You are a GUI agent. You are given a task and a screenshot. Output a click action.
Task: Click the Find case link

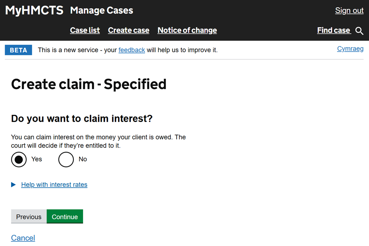click(x=334, y=30)
